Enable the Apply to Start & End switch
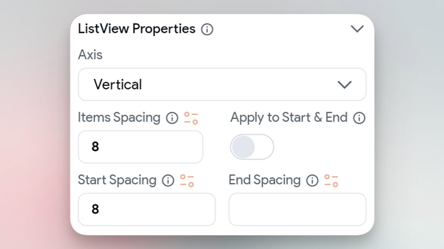This screenshot has width=444, height=249. coord(252,147)
